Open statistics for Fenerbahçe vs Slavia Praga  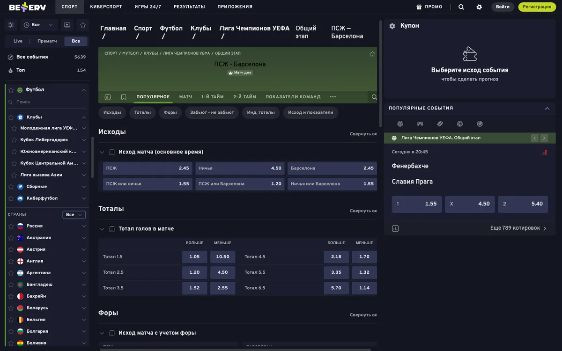pyautogui.click(x=395, y=228)
